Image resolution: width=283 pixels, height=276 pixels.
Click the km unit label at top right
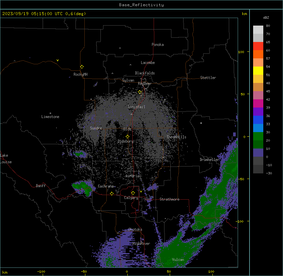coord(245,14)
